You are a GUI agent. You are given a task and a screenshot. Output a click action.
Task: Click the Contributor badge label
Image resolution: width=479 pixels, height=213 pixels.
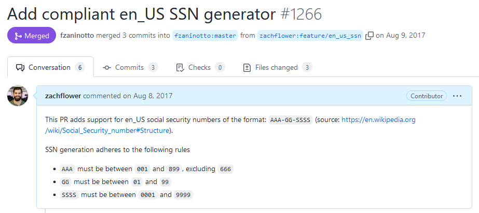click(x=427, y=96)
